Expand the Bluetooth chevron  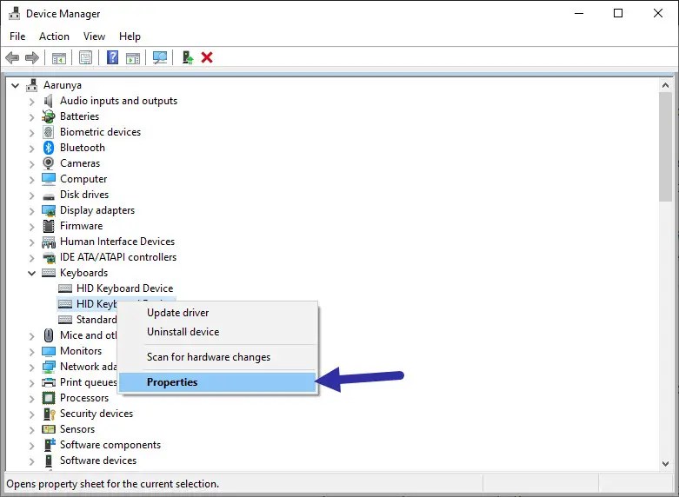(x=31, y=149)
